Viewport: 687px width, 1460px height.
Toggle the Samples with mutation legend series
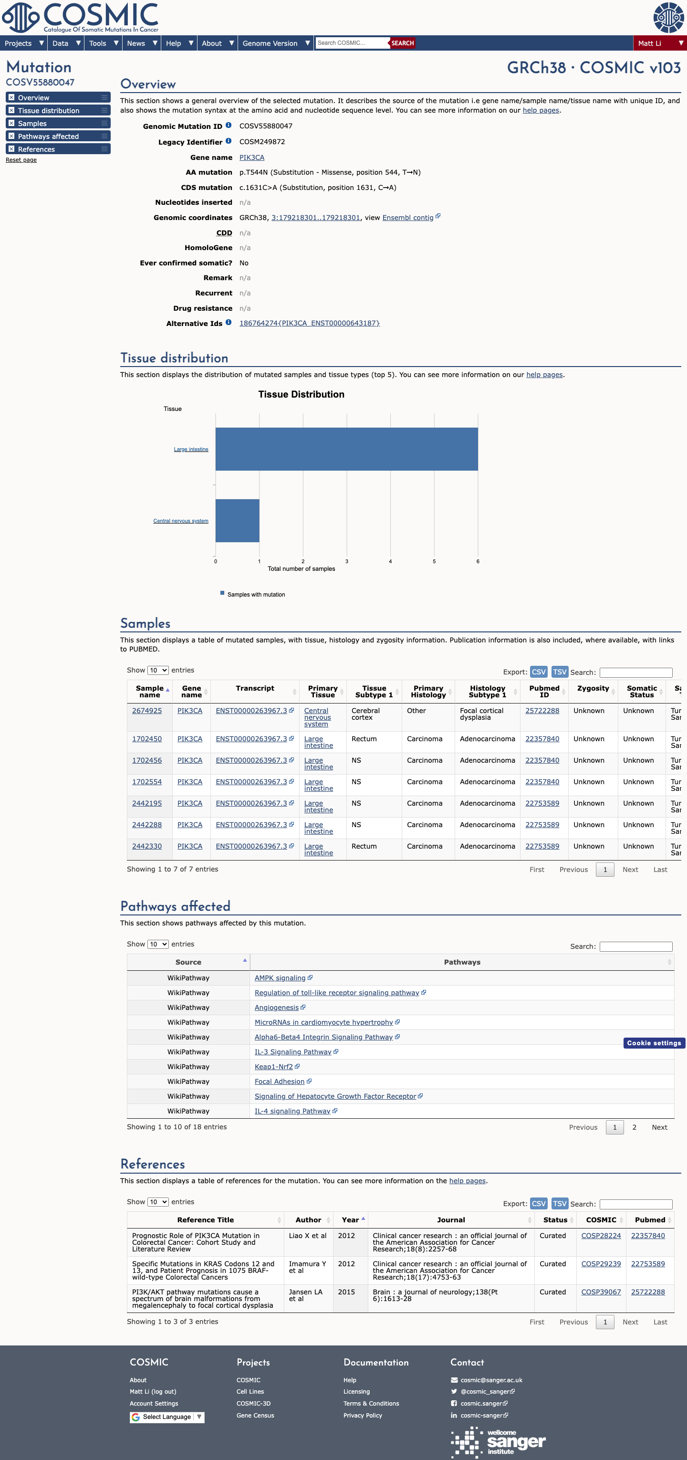tap(252, 594)
